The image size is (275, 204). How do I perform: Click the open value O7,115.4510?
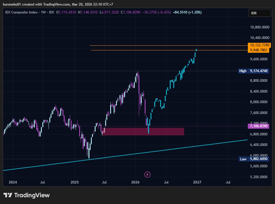[66, 12]
